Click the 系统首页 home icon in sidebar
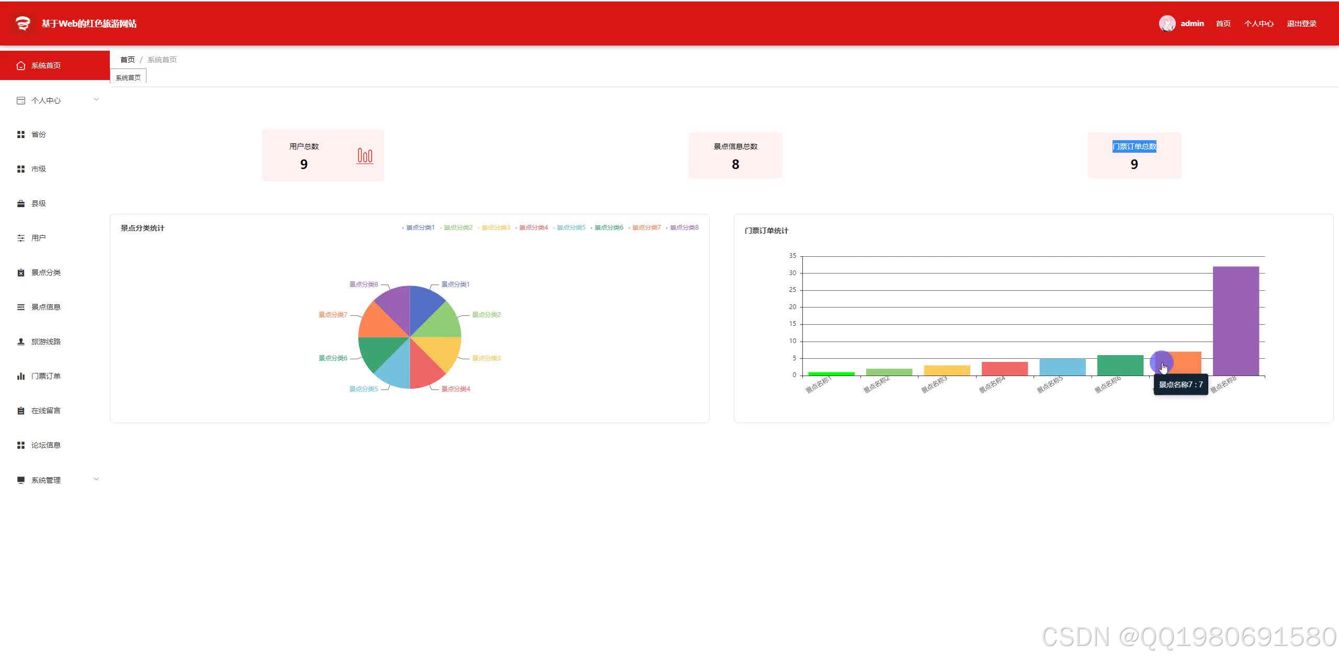Screen dimensions: 1339x659 (x=21, y=65)
